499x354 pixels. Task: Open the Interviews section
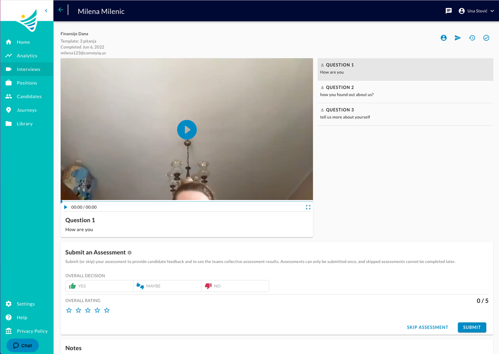[27, 69]
